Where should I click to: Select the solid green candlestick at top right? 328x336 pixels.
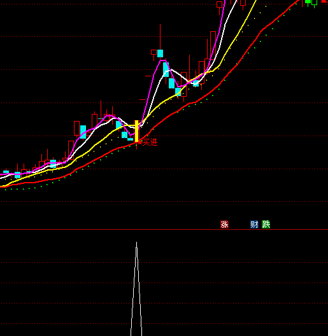(x=308, y=2)
